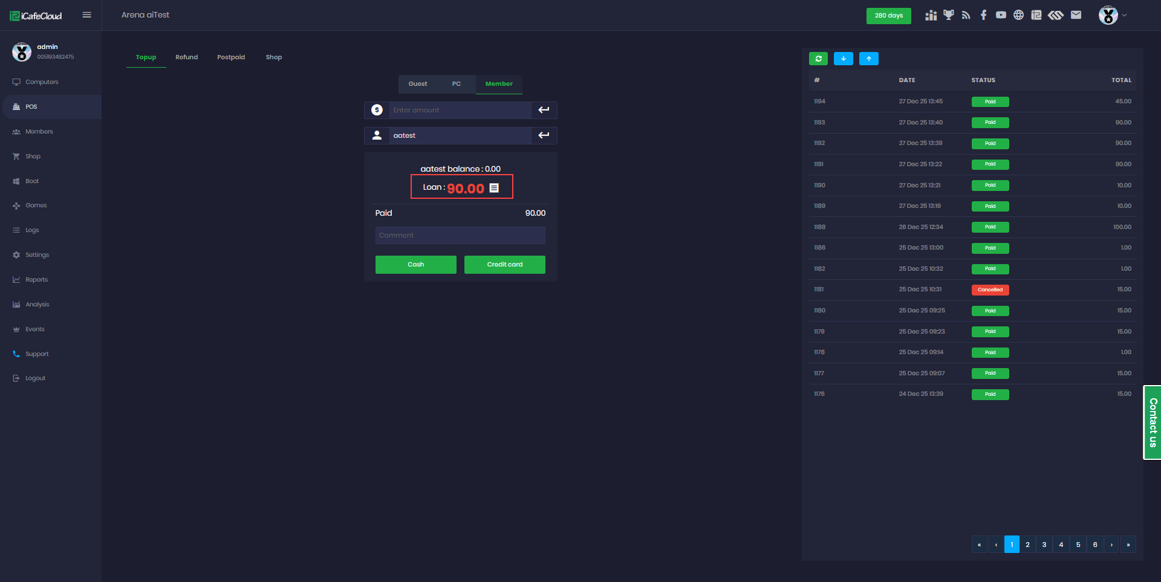Go to Computers in the sidebar

(42, 82)
